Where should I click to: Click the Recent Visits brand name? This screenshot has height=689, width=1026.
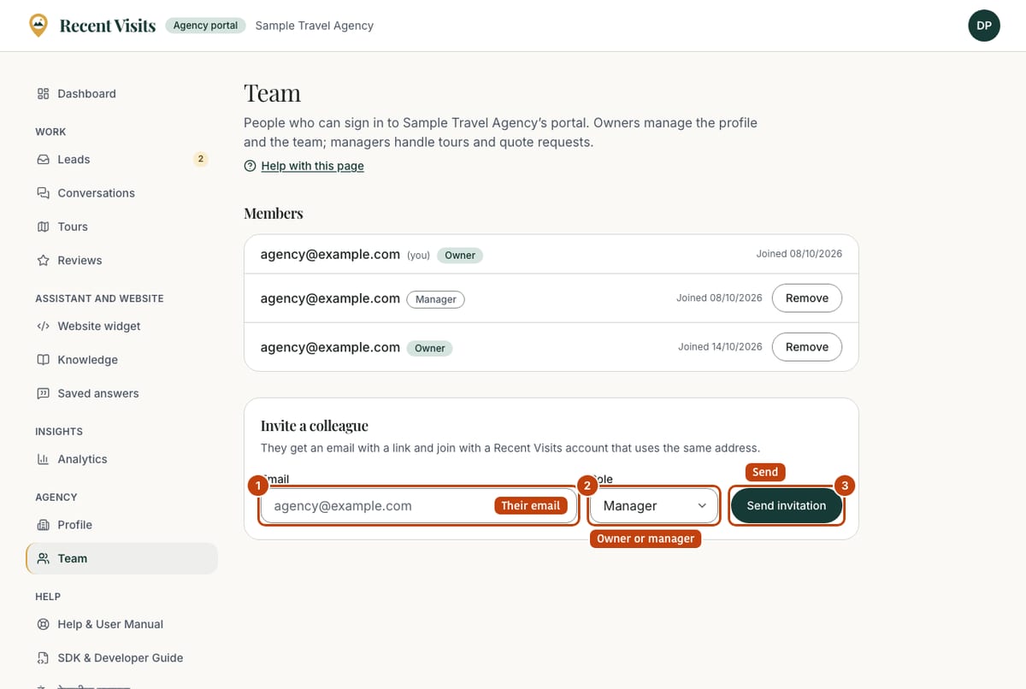pos(108,26)
